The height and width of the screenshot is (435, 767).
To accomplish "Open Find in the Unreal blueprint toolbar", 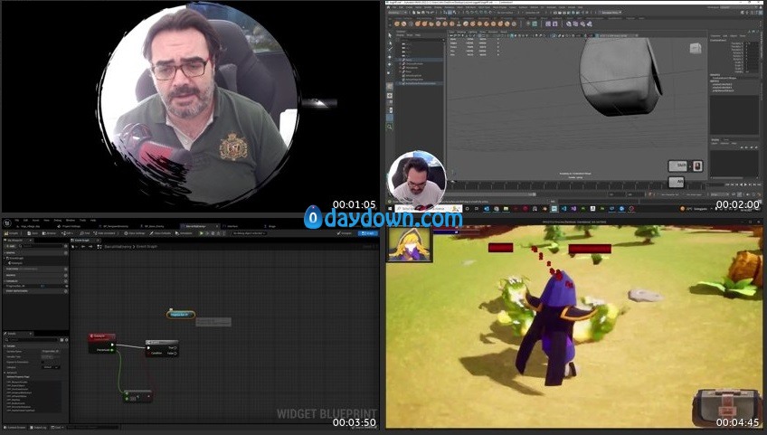I will click(x=84, y=233).
